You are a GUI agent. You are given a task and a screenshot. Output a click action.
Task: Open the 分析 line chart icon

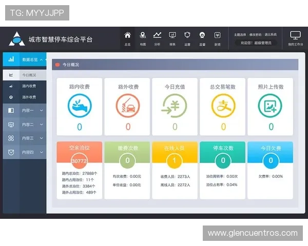[157, 35]
